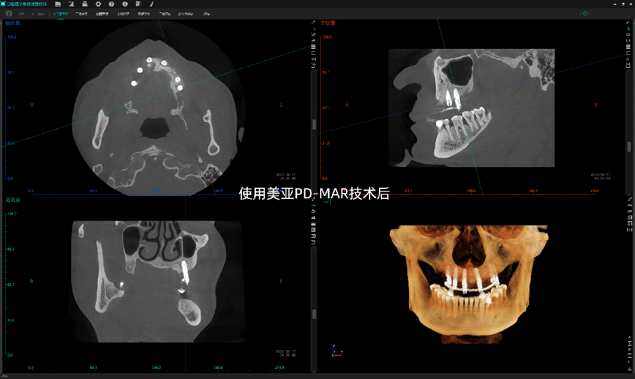Toggle fullscreen on the axial view corner icon
This screenshot has height=379, width=635.
coord(312,21)
